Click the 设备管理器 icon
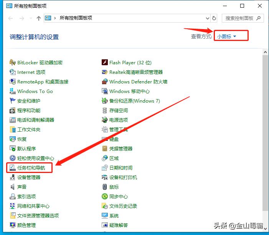This screenshot has width=269, height=235. (13, 177)
